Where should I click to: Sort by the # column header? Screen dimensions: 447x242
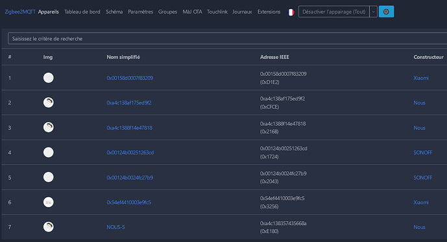point(10,57)
